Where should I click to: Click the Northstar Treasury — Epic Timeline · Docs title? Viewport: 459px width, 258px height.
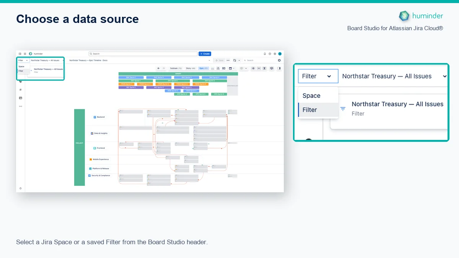(88, 60)
